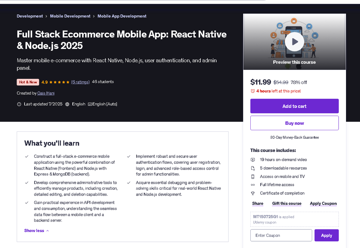Click the Apply Coupon link
The height and width of the screenshot is (248, 360).
coord(323,203)
